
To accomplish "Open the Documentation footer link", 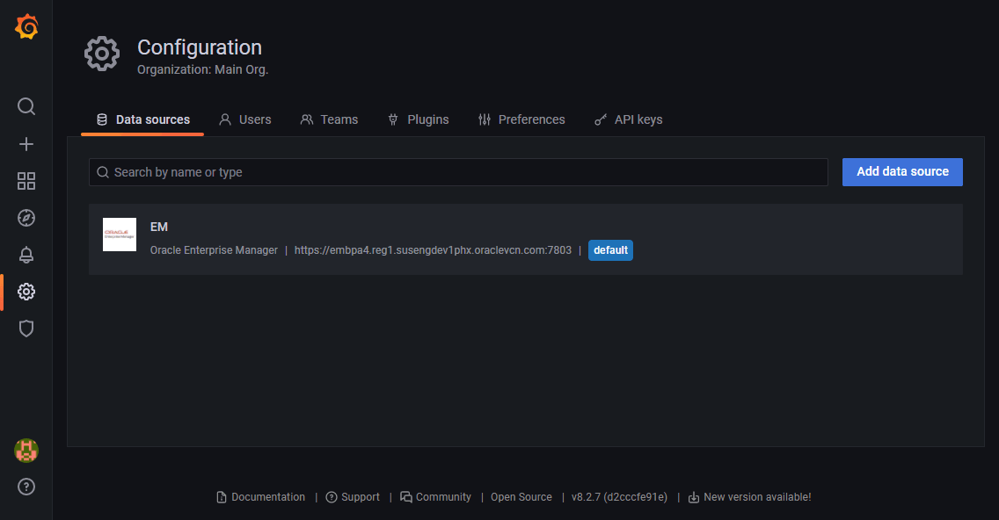I will 260,496.
